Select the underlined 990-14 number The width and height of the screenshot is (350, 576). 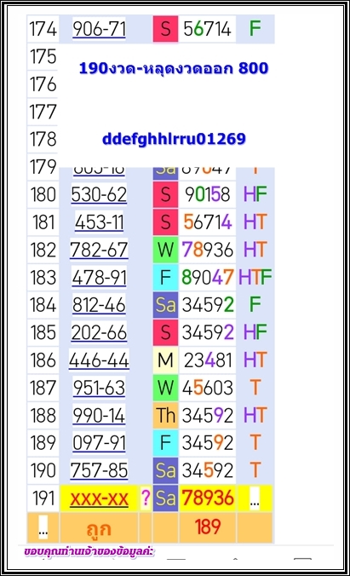[x=99, y=415]
